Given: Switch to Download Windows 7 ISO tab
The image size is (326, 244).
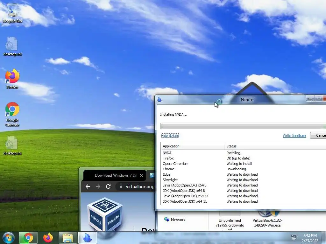Looking at the screenshot, I should (114, 175).
